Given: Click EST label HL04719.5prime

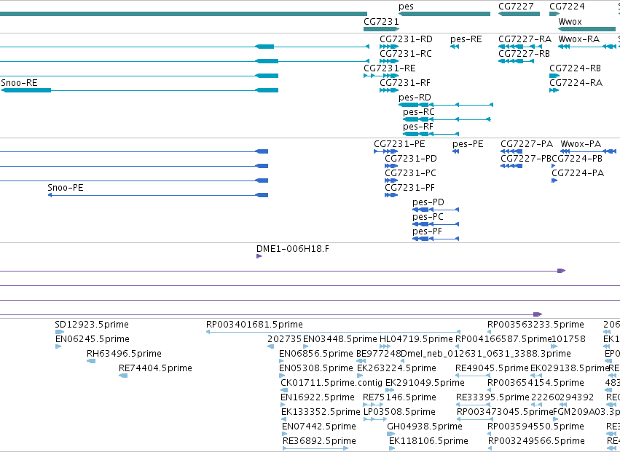Looking at the screenshot, I should pyautogui.click(x=416, y=339).
